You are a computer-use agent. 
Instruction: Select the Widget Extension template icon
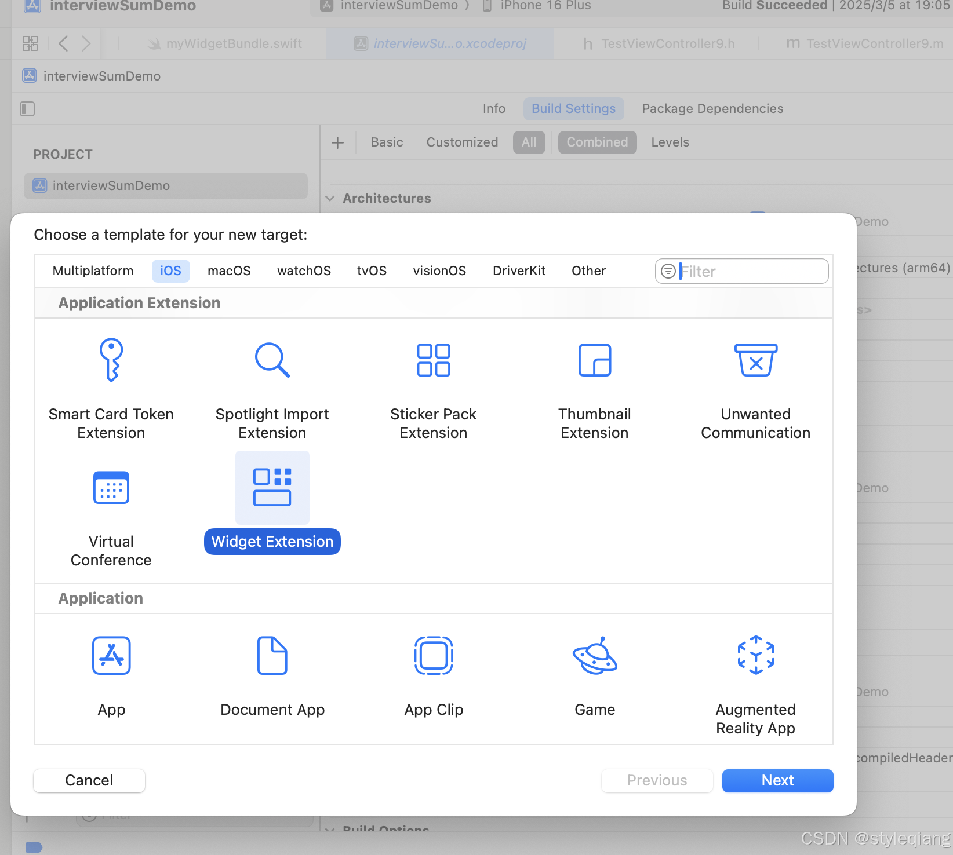pyautogui.click(x=272, y=487)
